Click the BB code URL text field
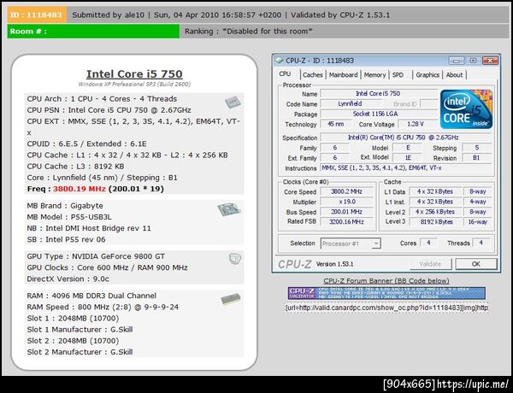Viewport: 513px width, 393px height. click(386, 308)
